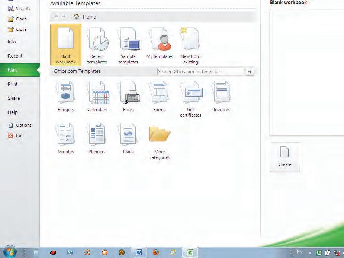Open the Faxes template category
The width and height of the screenshot is (344, 258).
click(x=128, y=97)
